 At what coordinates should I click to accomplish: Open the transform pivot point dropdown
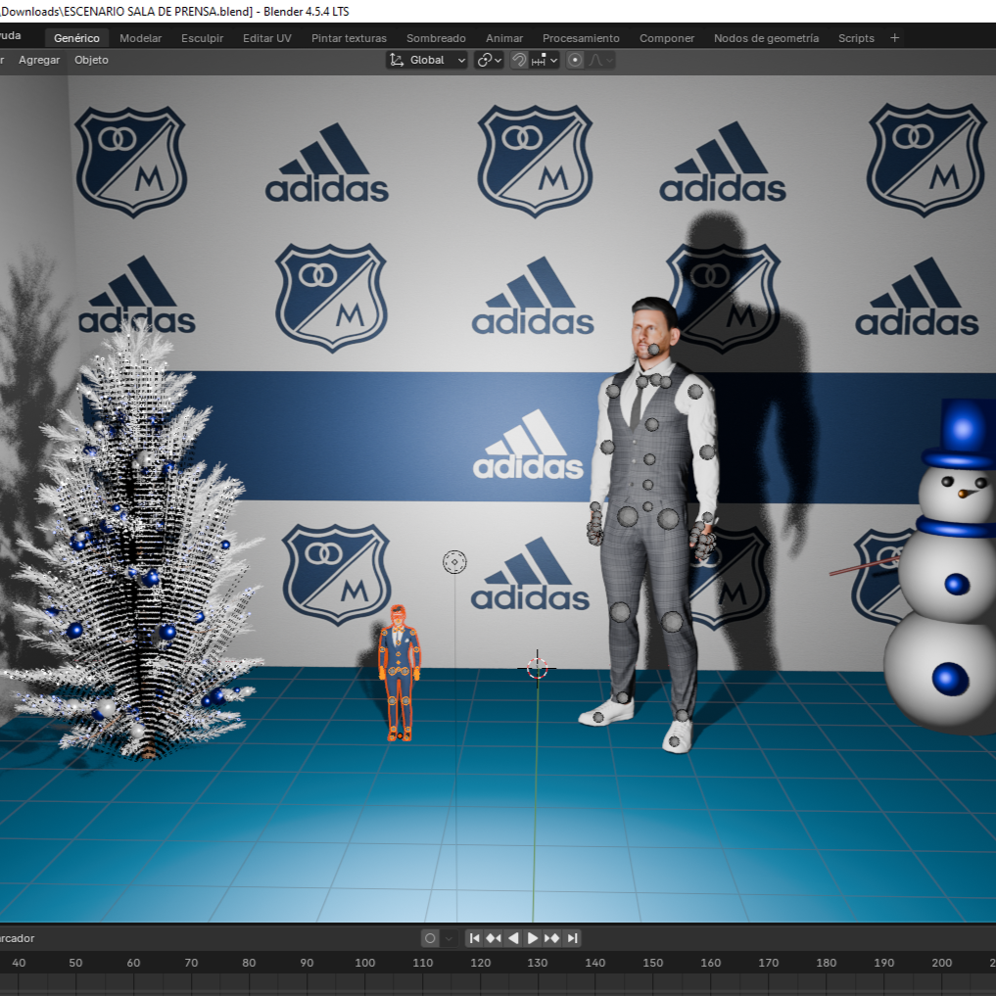point(489,60)
